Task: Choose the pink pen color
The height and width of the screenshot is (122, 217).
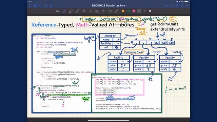Action: 134,11
